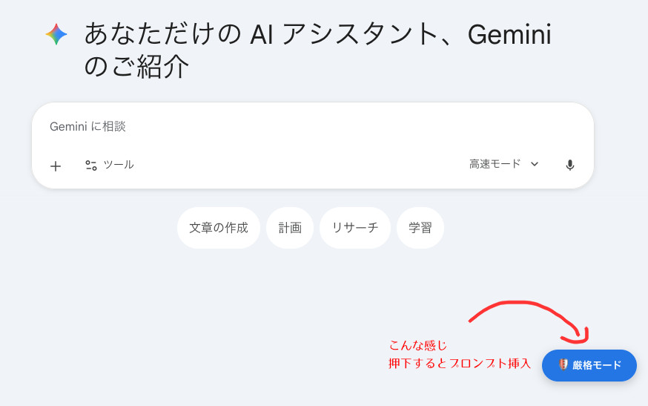Open the 高速モード model selector
Viewport: 648px width, 406px height.
click(495, 164)
